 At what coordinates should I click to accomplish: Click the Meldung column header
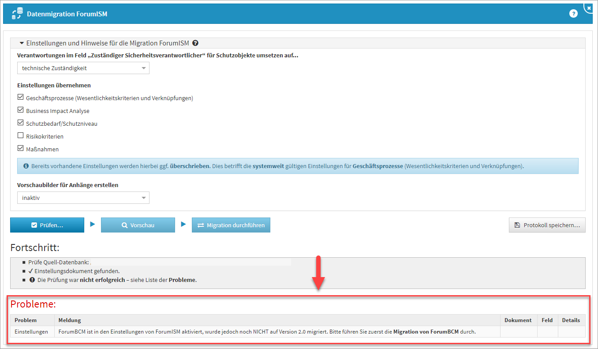pos(277,320)
